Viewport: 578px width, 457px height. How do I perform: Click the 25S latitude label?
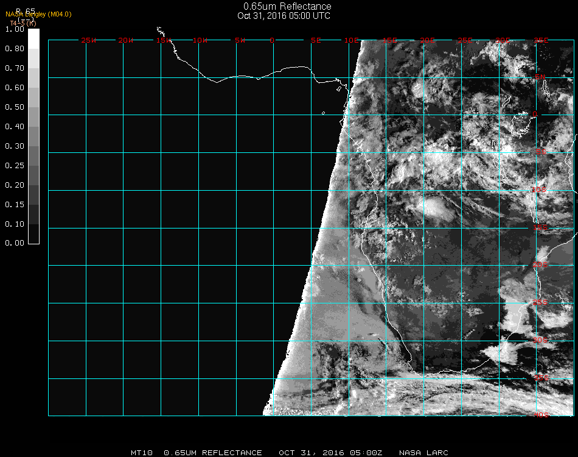tap(540, 302)
